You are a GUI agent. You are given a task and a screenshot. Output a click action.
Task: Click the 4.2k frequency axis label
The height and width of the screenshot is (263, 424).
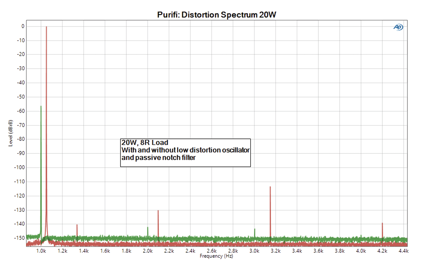point(382,251)
